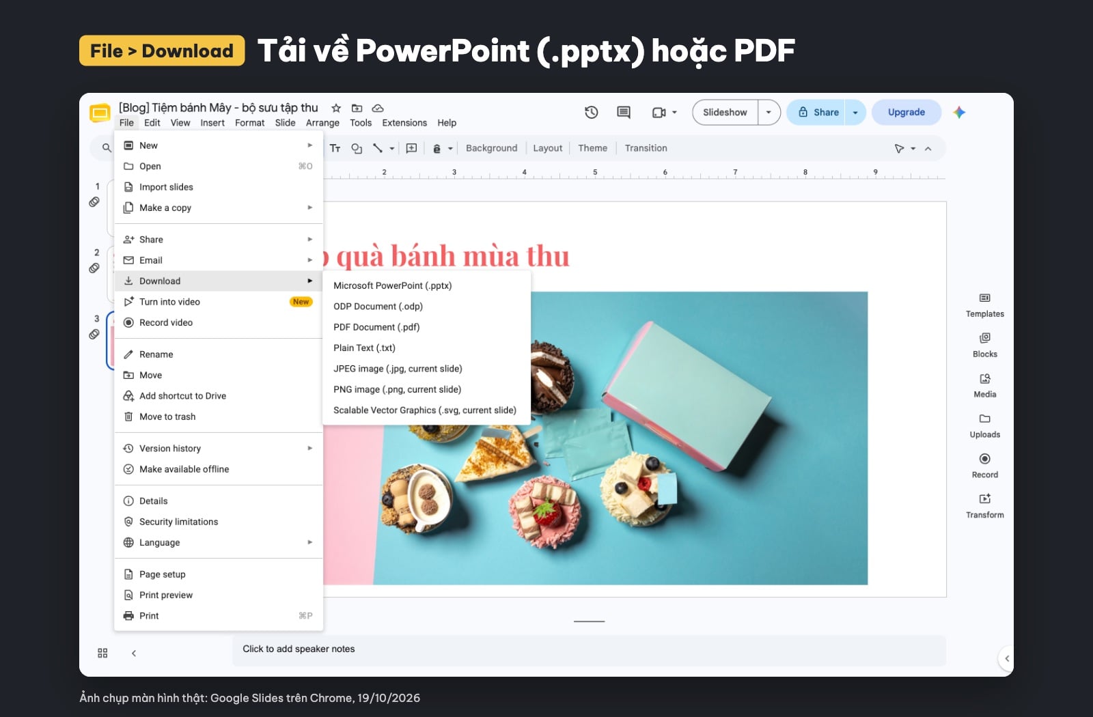Check the cloud document status icon
Screen dimensions: 1093x717
[378, 108]
